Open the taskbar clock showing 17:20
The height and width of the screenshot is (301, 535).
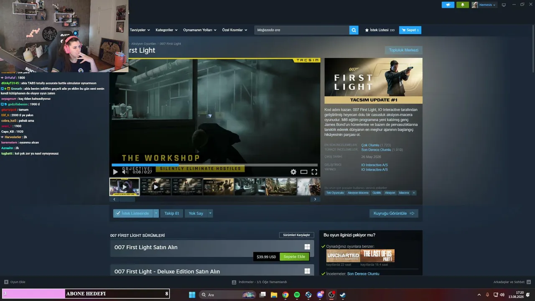point(516,295)
